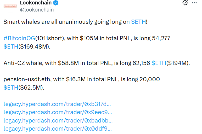Image resolution: width=202 pixels, height=134 pixels.
Task: Visit the hyperdash trader link ending 0x0ddf9
Action: pyautogui.click(x=58, y=129)
